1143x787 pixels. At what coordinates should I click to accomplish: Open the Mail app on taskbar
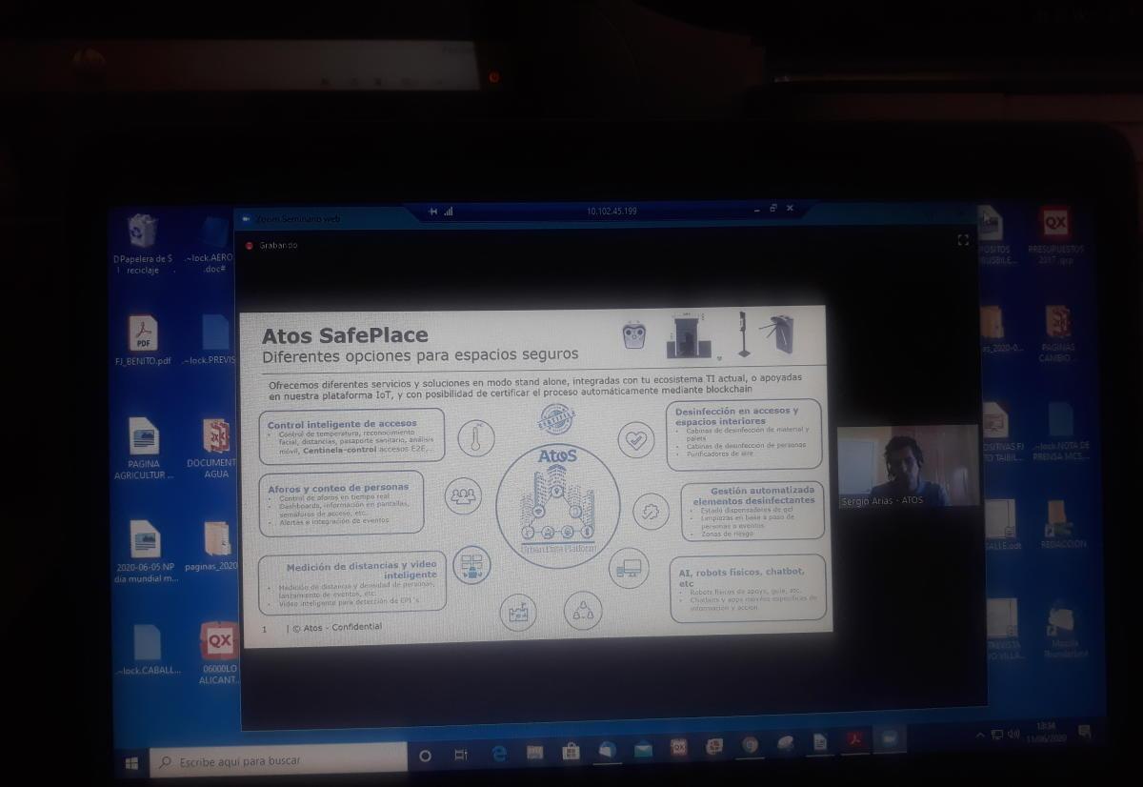click(x=643, y=750)
